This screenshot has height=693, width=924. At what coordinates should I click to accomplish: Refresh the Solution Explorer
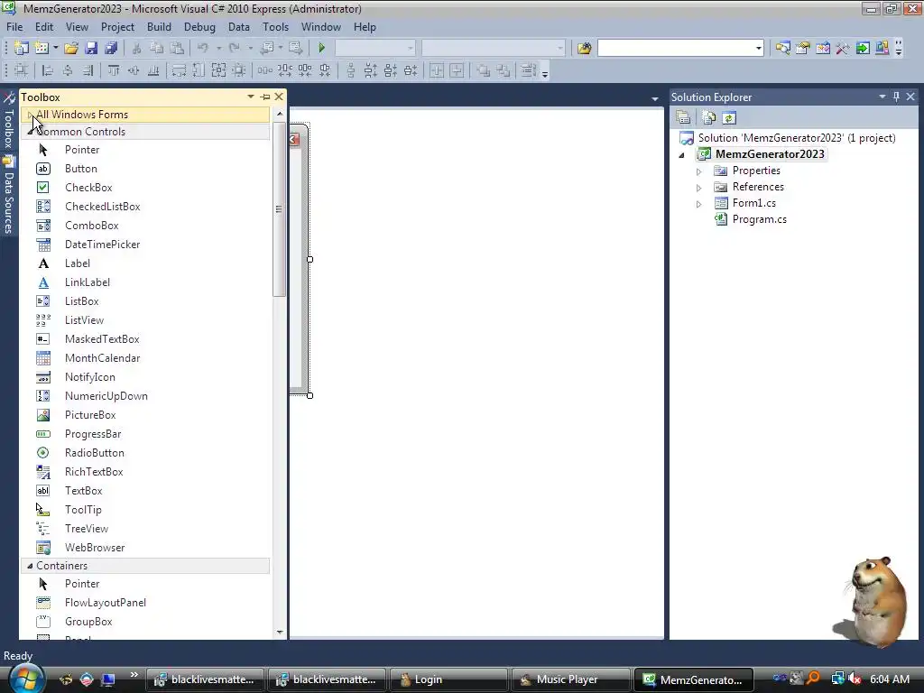pyautogui.click(x=729, y=118)
